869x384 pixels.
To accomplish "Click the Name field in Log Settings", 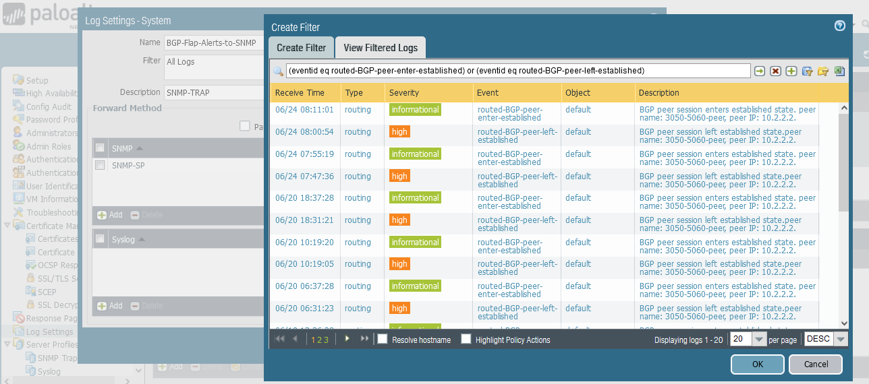I will click(213, 42).
